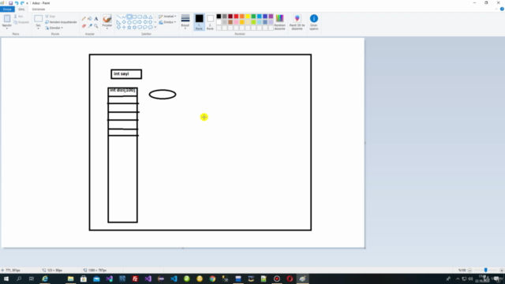Choose the five-point star shape

129,28
